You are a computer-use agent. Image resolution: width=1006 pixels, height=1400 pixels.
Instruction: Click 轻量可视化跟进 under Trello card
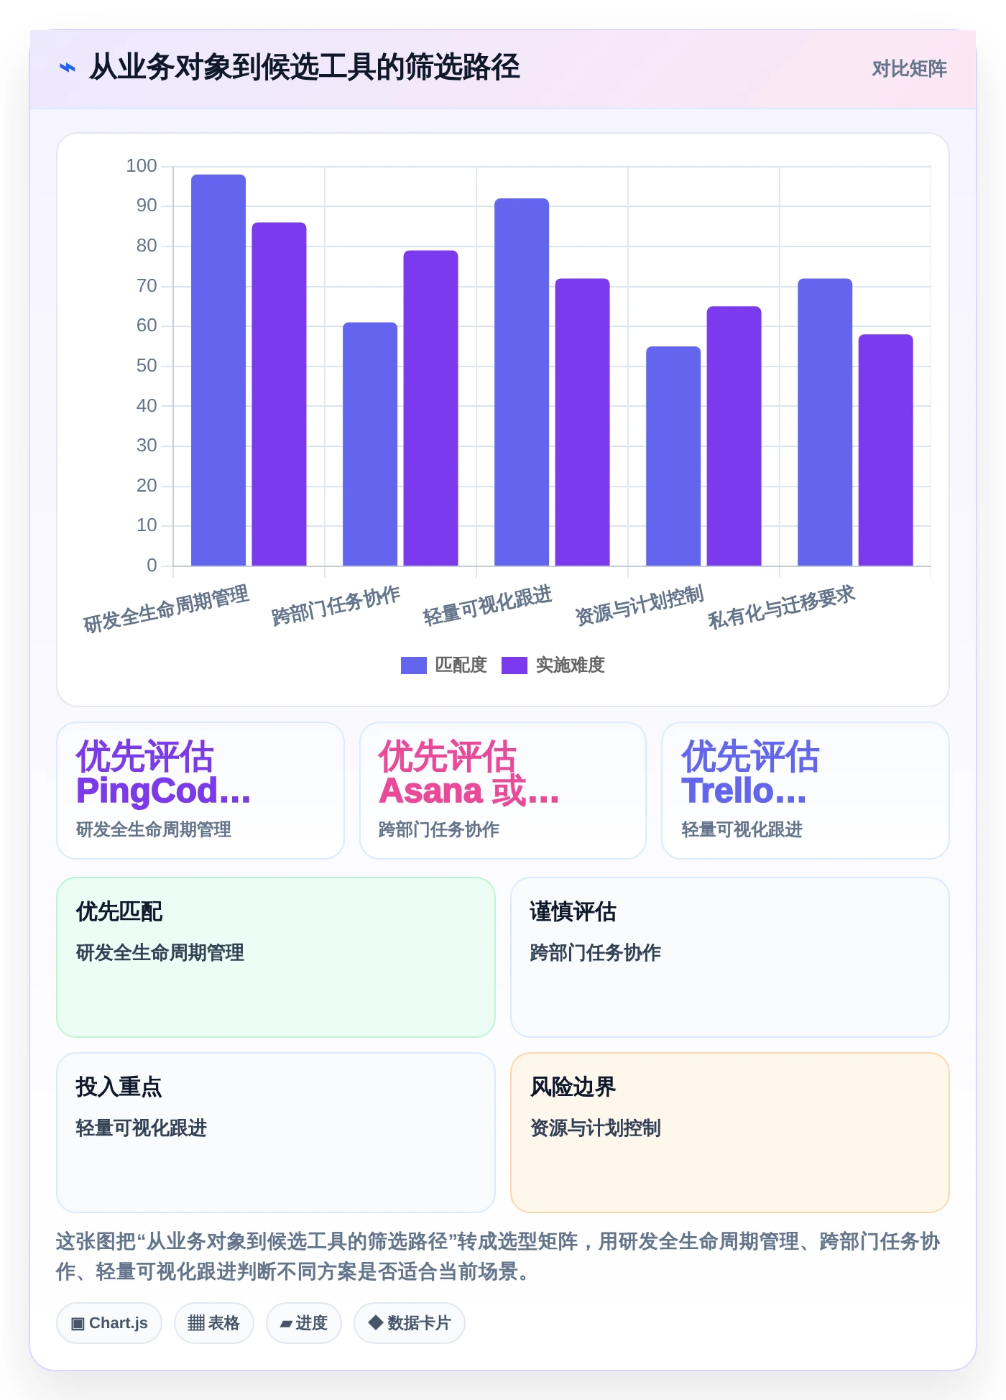(x=742, y=829)
